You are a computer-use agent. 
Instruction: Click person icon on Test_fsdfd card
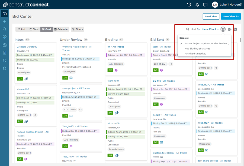click(x=71, y=146)
